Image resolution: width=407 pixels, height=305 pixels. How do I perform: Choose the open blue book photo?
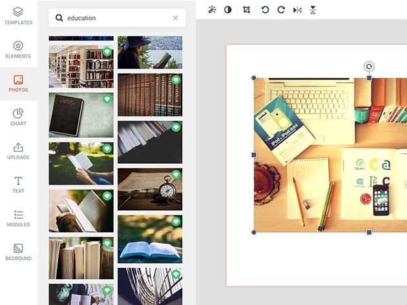(150, 239)
